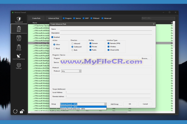187x124 pixels.
Task: Click the refresh circular arrow icon
Action: [15, 111]
